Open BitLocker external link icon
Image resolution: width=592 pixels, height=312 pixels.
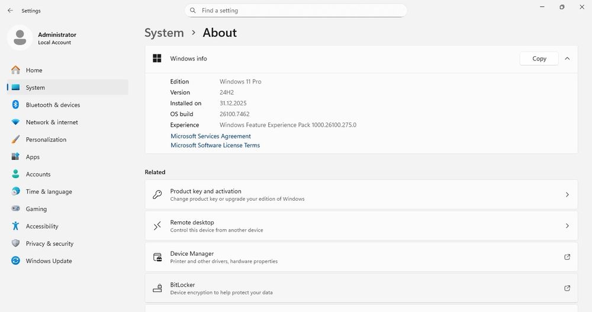[x=567, y=288]
